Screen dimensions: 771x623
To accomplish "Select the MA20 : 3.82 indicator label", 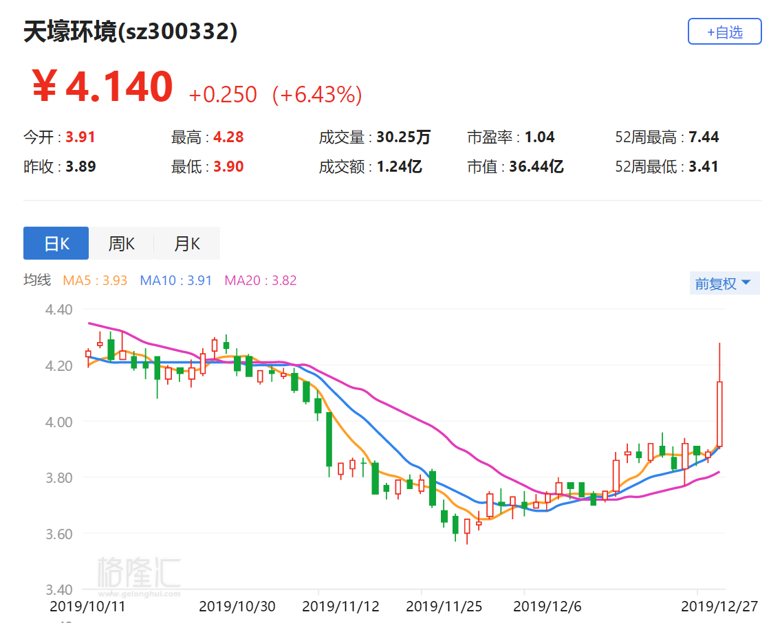I will coord(261,280).
